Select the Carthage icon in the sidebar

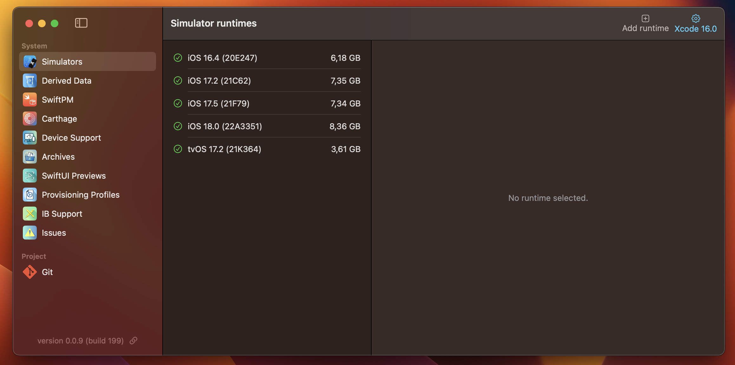[x=30, y=119]
